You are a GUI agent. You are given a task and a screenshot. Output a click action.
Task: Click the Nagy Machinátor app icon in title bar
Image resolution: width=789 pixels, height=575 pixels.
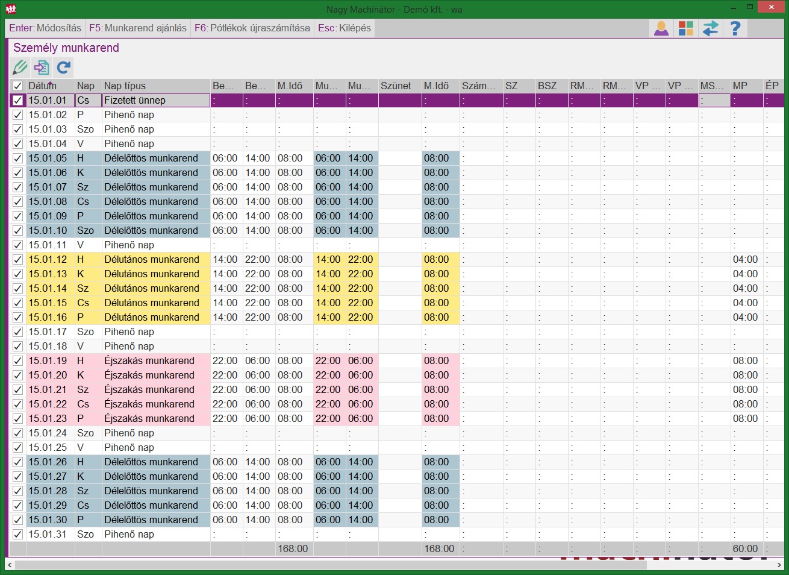click(x=10, y=9)
